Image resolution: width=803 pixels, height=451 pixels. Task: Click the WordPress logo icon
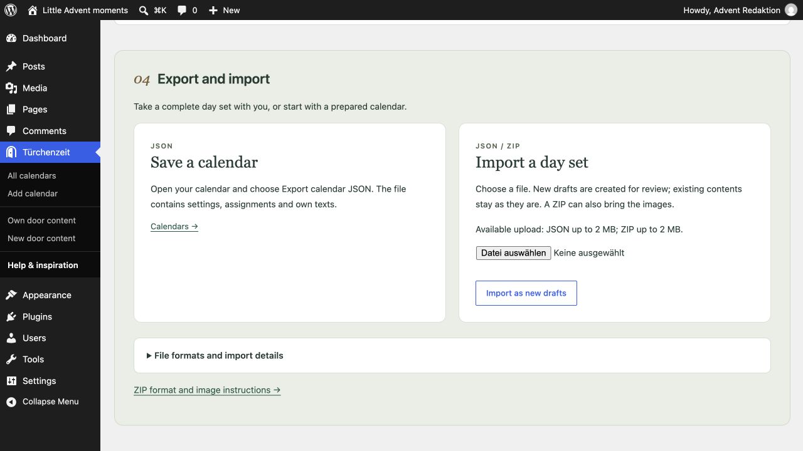[10, 10]
